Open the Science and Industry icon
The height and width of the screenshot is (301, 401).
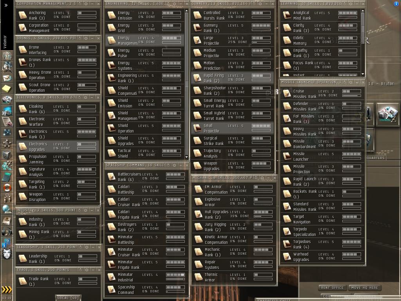coord(7,121)
